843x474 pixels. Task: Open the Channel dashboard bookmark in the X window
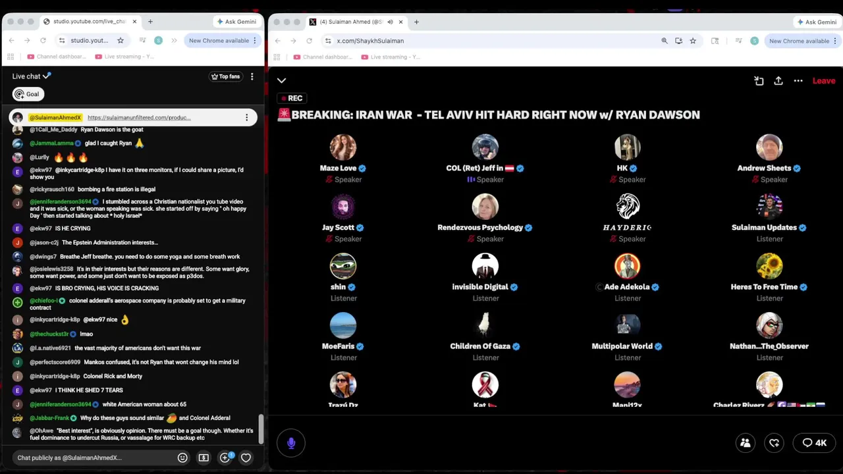click(323, 57)
